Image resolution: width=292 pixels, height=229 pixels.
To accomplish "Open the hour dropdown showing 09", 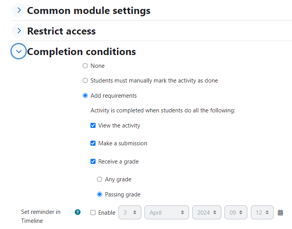I will pyautogui.click(x=236, y=212).
